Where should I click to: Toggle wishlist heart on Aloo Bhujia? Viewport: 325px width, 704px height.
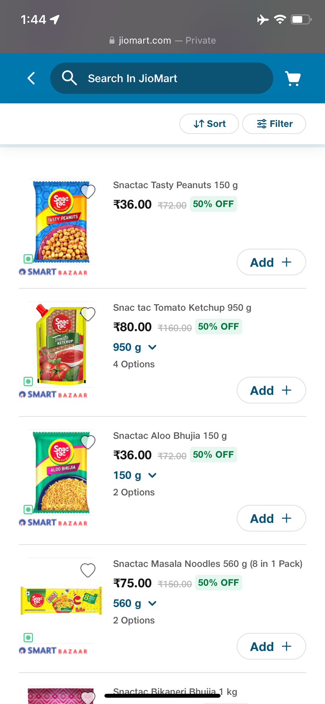pos(88,442)
